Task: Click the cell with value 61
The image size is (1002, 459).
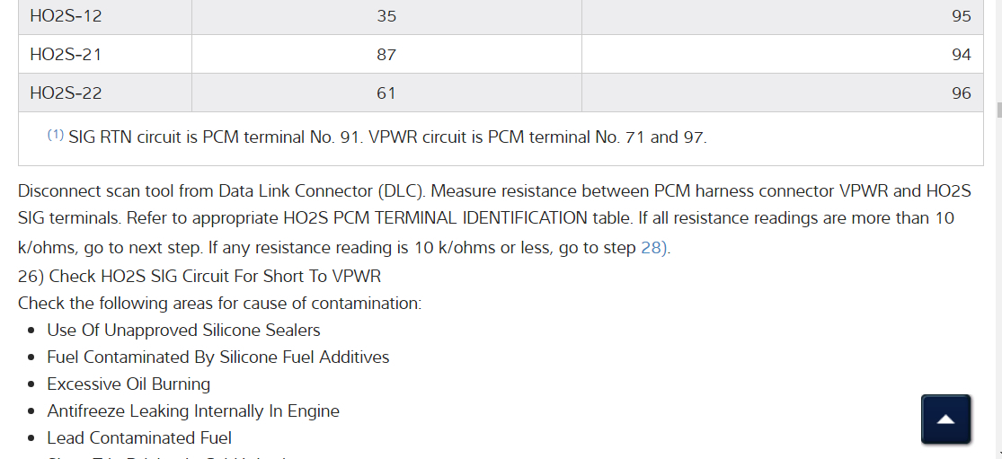Action: pos(386,93)
